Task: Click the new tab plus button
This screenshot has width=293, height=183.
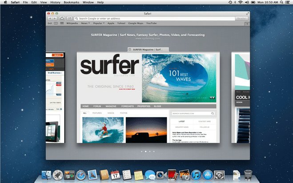Action: (x=247, y=23)
